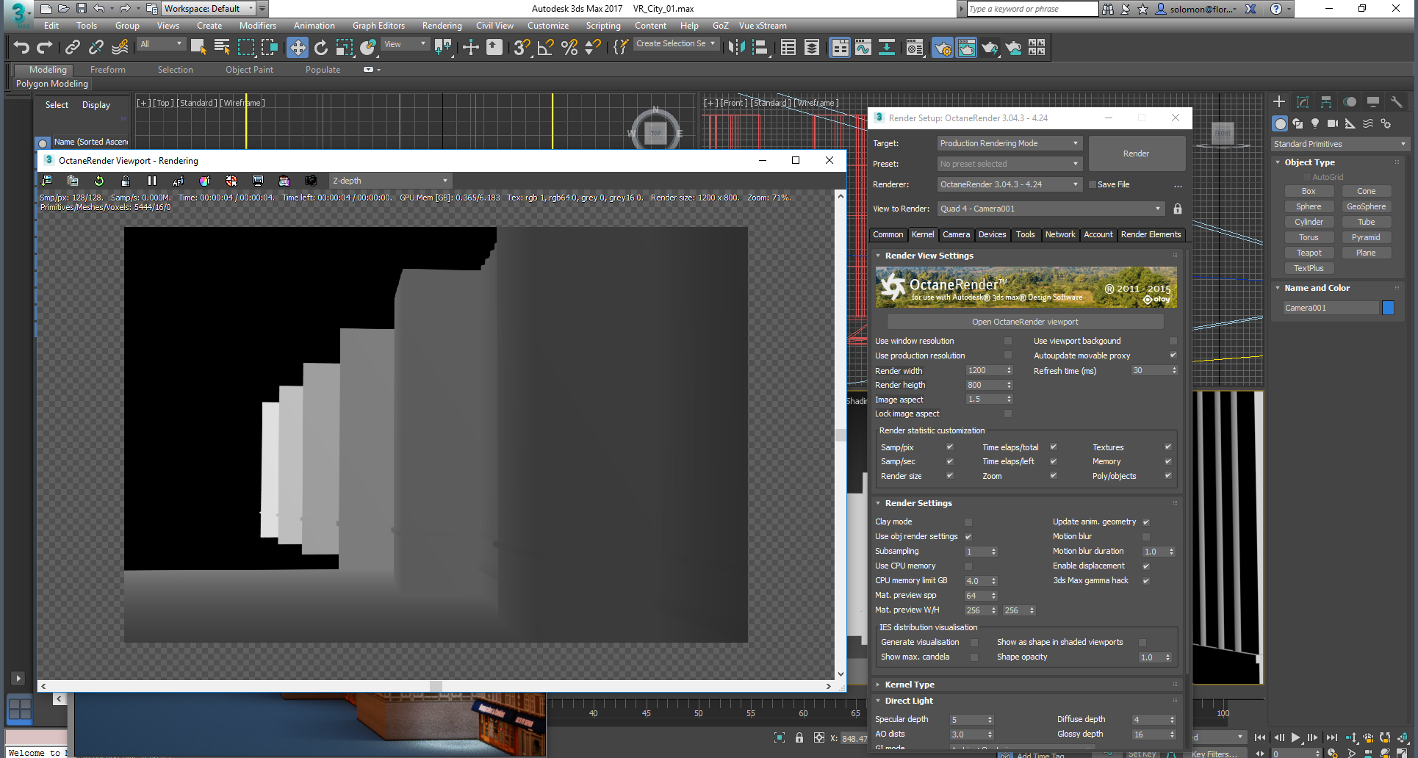Open the View to Render dropdown
The height and width of the screenshot is (758, 1418).
pyautogui.click(x=1051, y=209)
